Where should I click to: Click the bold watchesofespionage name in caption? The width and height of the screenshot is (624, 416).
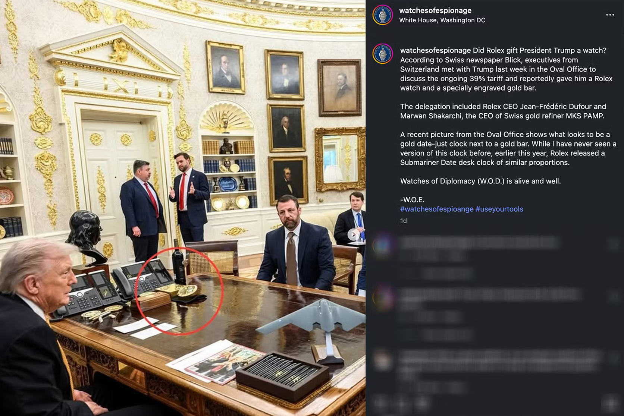[435, 50]
